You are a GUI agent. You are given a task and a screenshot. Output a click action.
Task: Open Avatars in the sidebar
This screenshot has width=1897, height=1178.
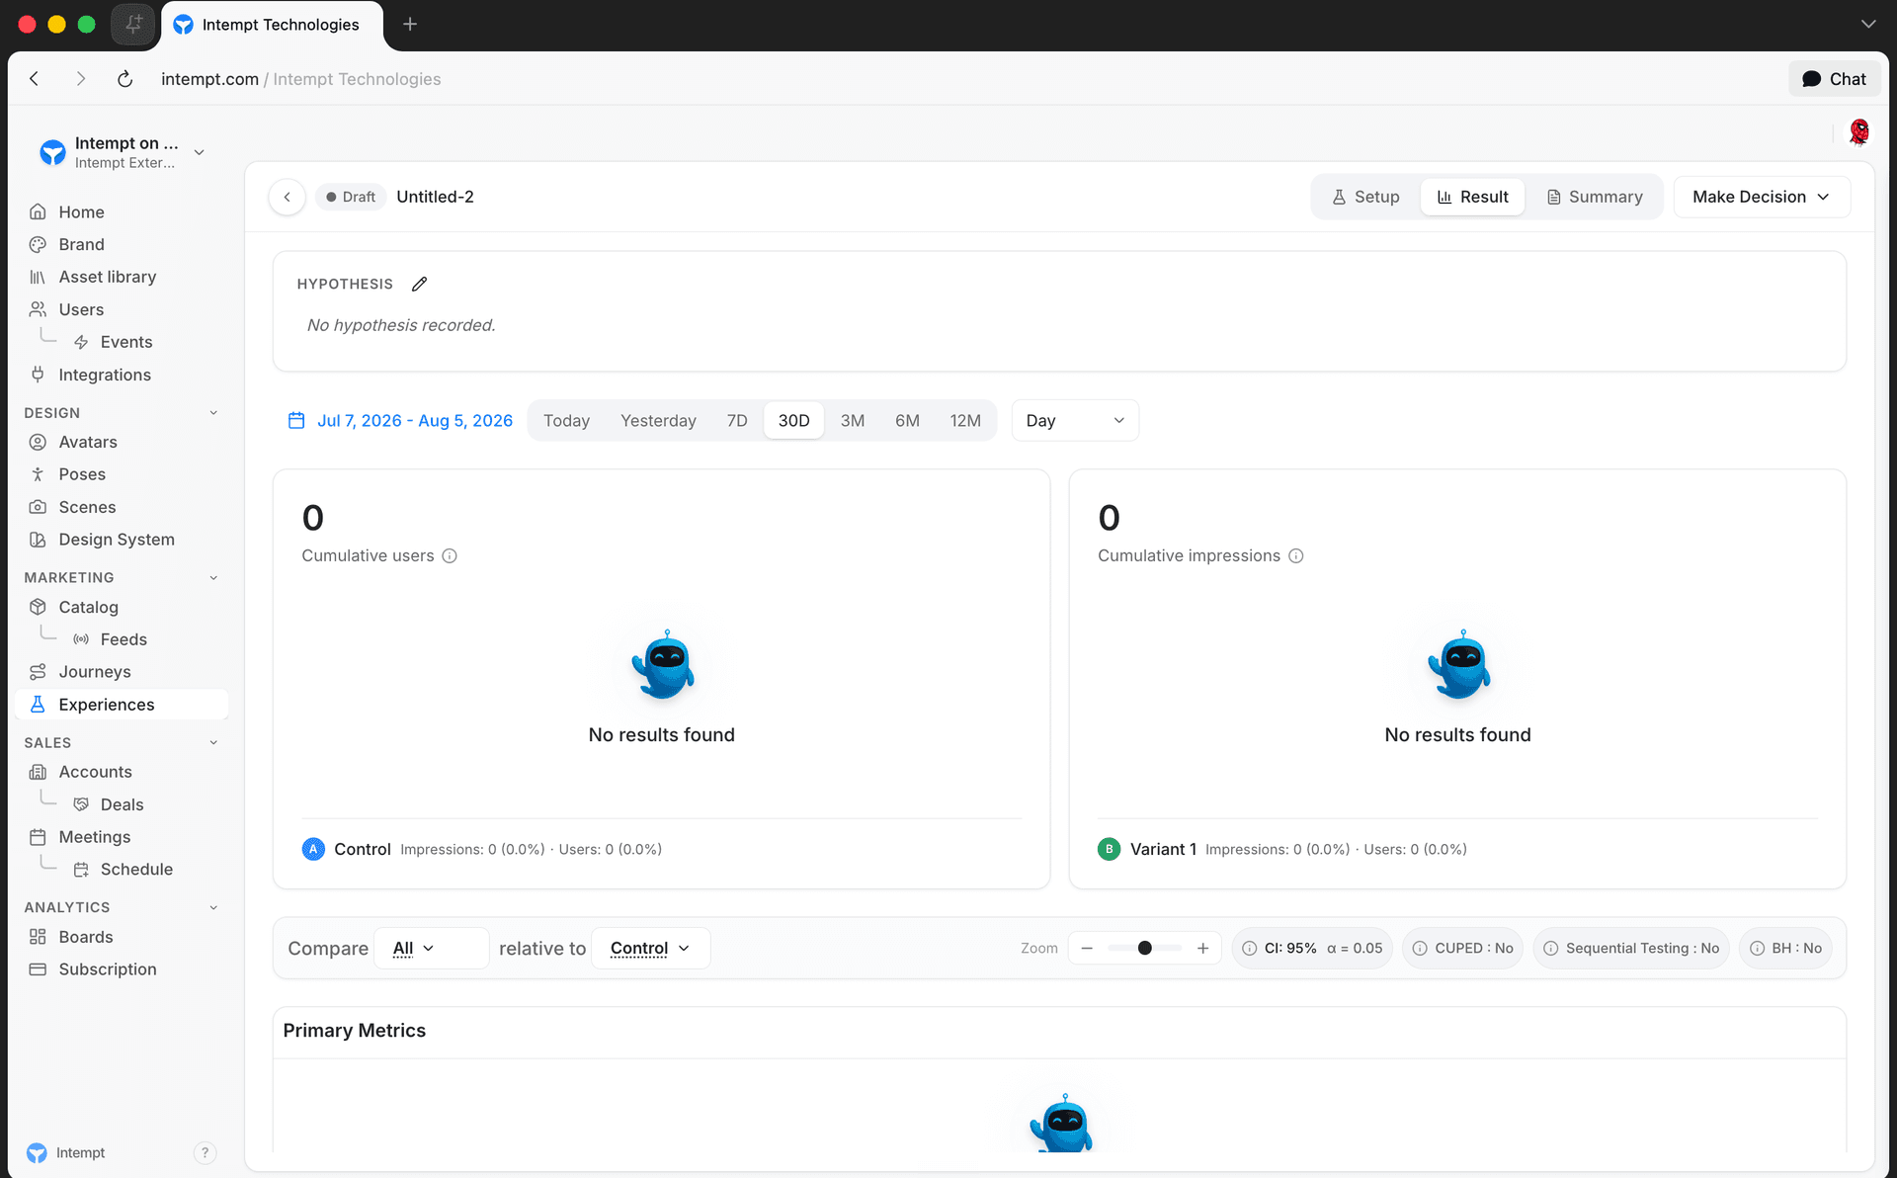122,442
